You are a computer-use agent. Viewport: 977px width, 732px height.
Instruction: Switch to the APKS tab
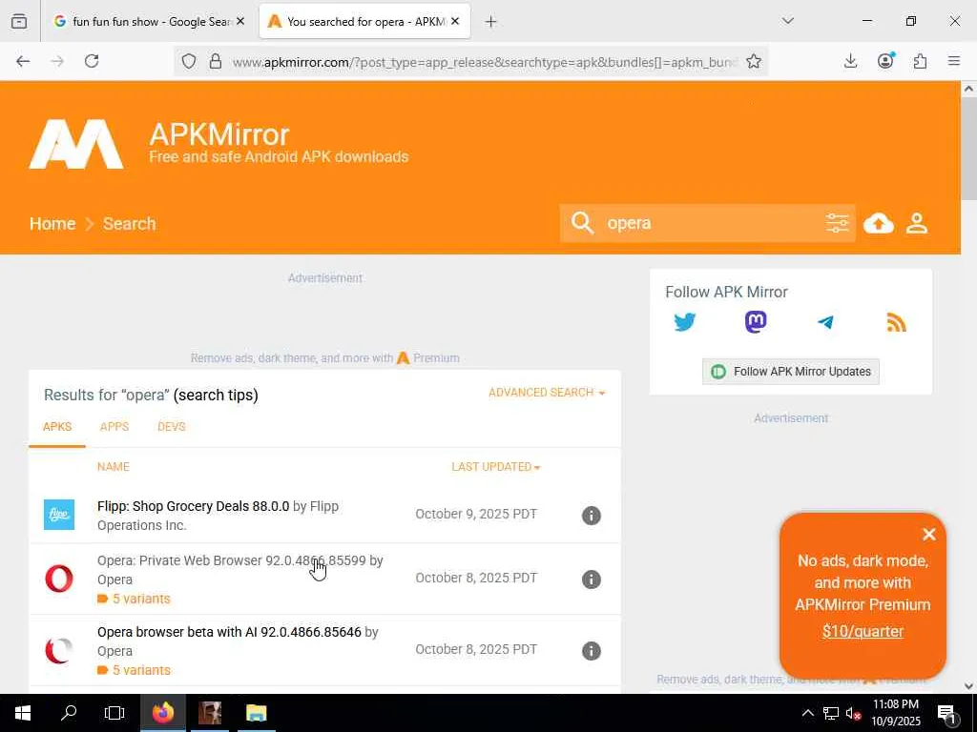(57, 427)
